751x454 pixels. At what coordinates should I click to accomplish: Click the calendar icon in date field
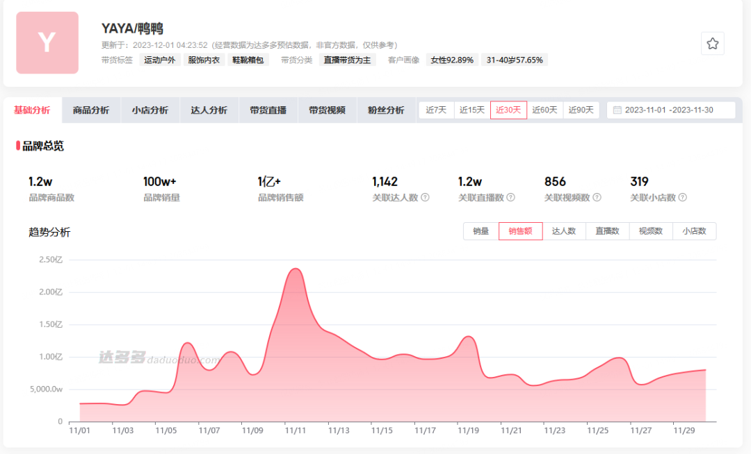click(617, 110)
